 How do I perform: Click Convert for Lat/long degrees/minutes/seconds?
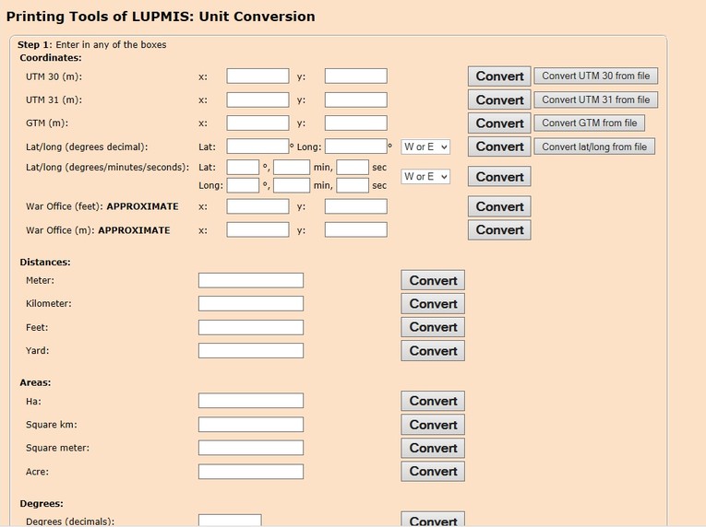(499, 177)
